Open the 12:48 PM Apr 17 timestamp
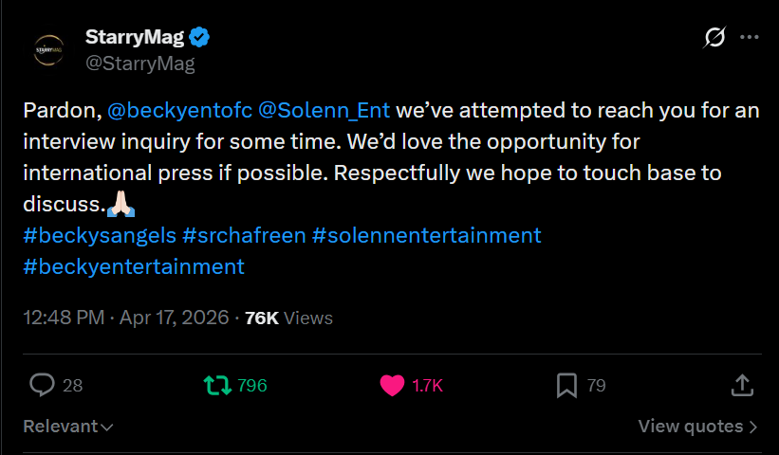This screenshot has height=455, width=779. [125, 318]
